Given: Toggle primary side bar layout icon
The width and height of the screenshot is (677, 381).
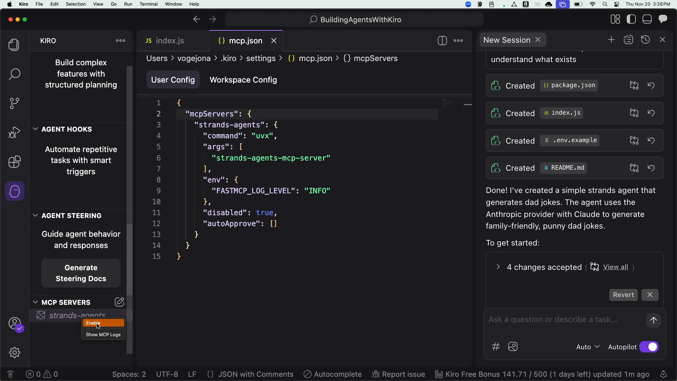Looking at the screenshot, I should pyautogui.click(x=631, y=19).
